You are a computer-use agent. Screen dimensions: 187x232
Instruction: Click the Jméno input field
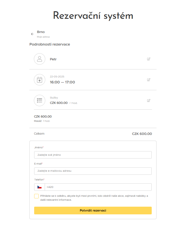tap(93, 155)
